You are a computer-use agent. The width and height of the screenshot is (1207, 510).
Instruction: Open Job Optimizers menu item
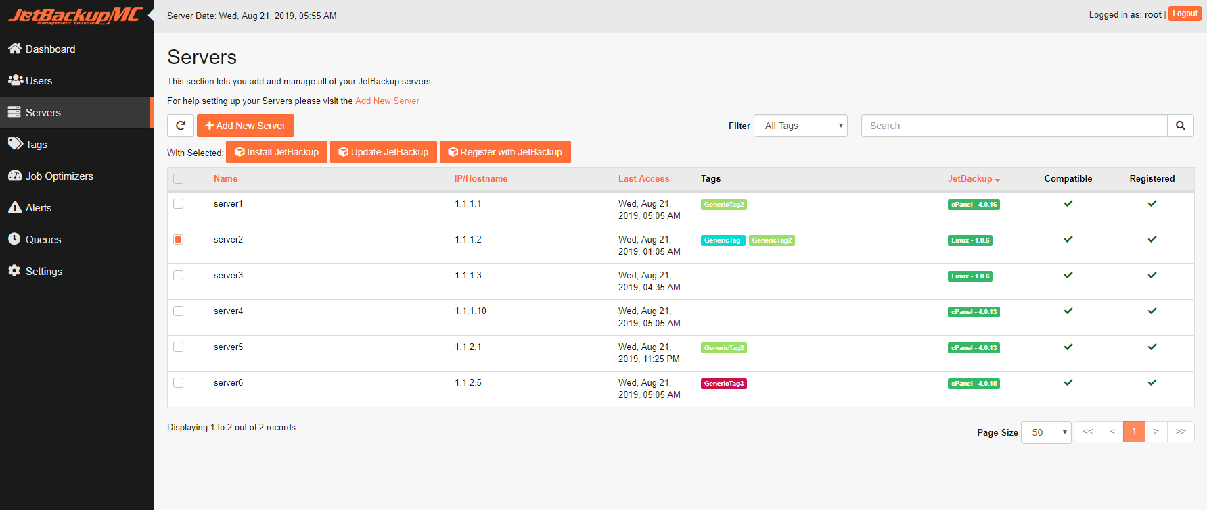point(76,176)
